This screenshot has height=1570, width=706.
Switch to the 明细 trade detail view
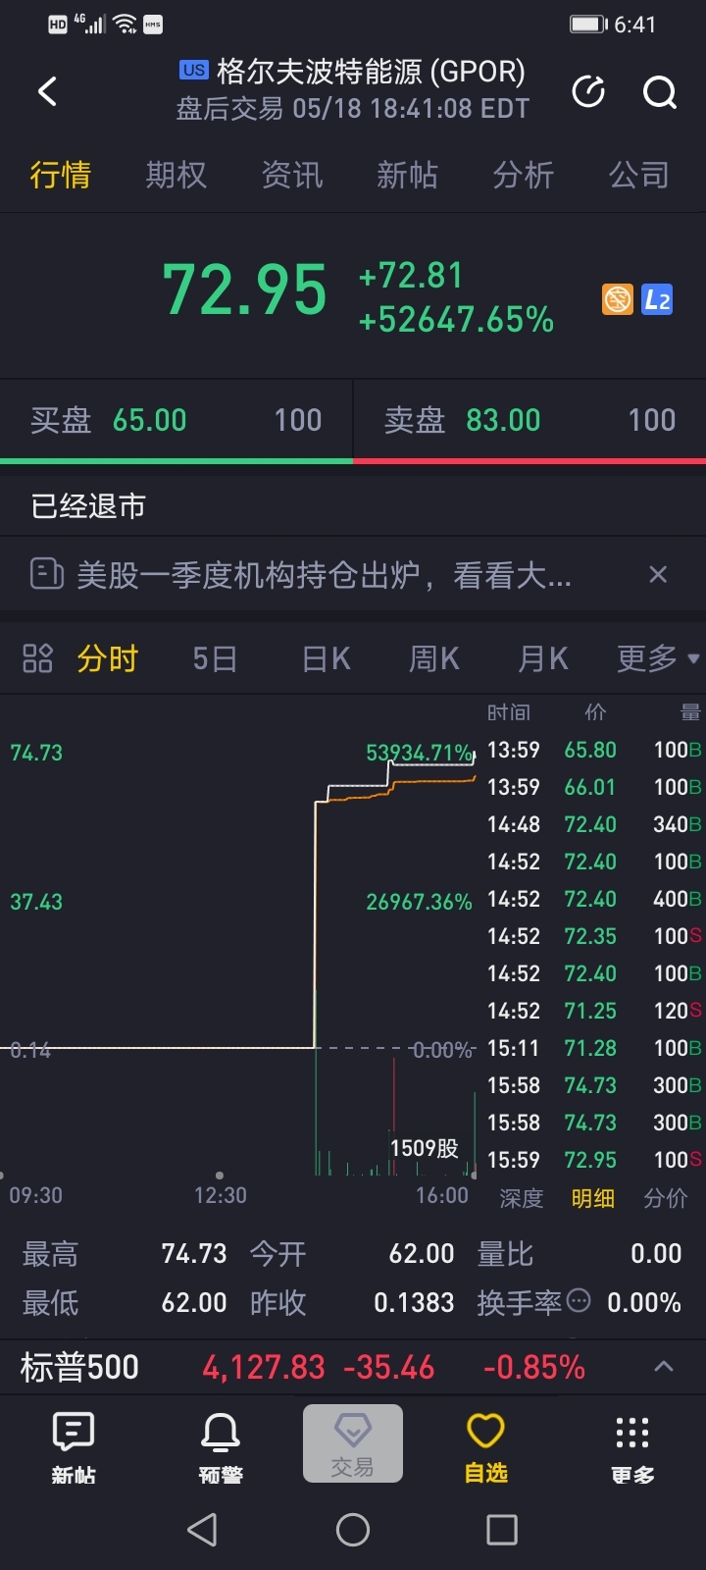pyautogui.click(x=593, y=1198)
